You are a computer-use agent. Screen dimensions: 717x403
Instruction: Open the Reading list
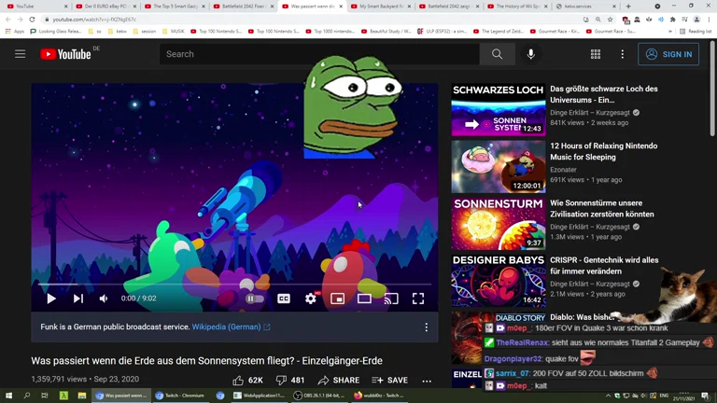[x=696, y=31]
